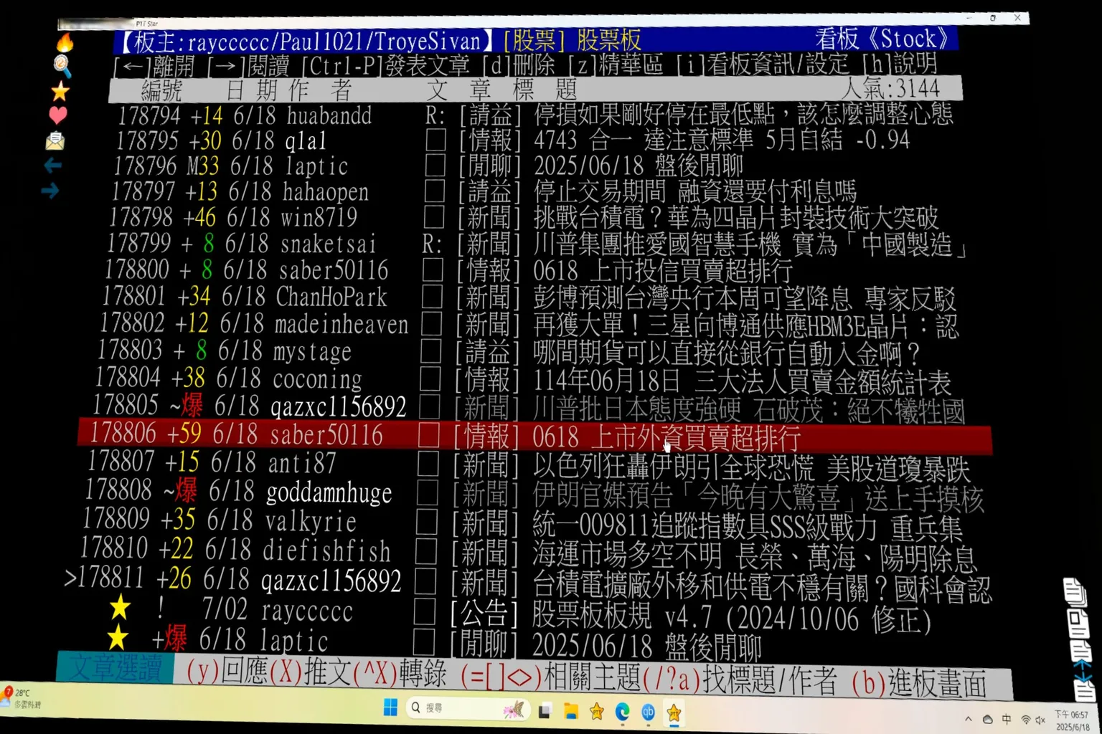
Task: Click the square marker in row 178811
Action: click(425, 581)
